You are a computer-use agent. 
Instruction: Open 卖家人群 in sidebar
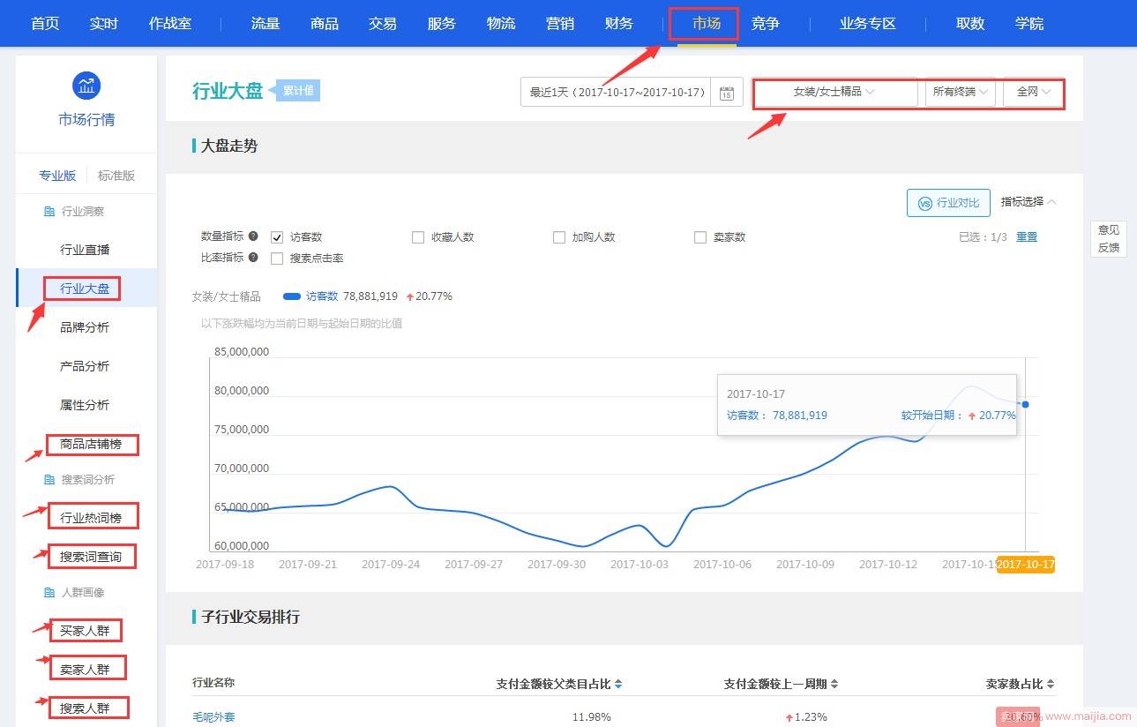(85, 670)
